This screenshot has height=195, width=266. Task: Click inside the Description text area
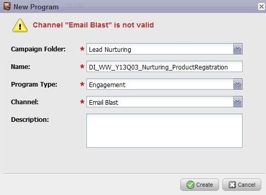(164, 131)
